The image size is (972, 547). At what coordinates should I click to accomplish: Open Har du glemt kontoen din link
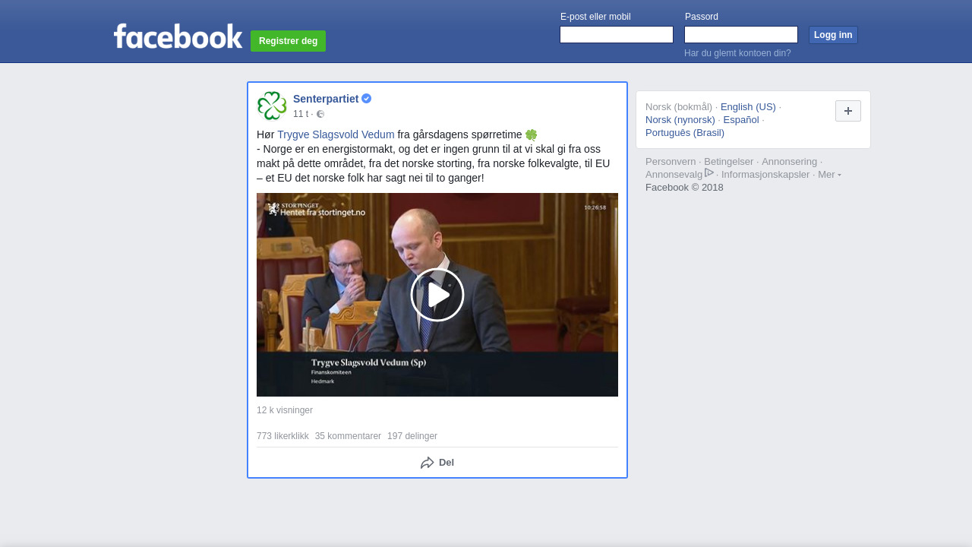click(737, 53)
